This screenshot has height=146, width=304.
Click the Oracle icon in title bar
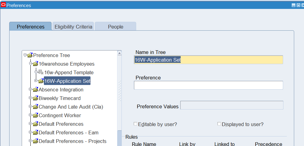coord(3,5)
